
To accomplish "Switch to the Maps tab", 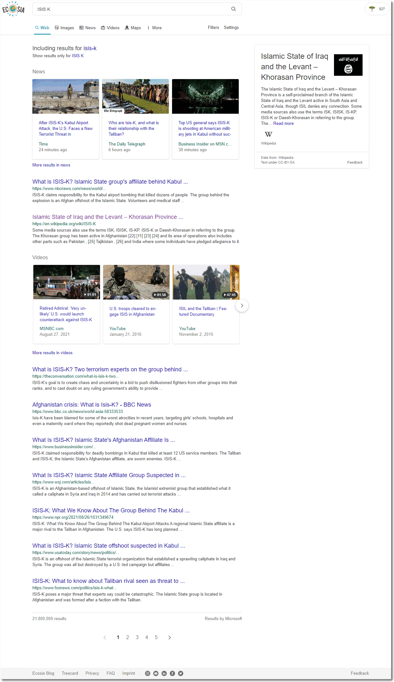I will pyautogui.click(x=133, y=28).
